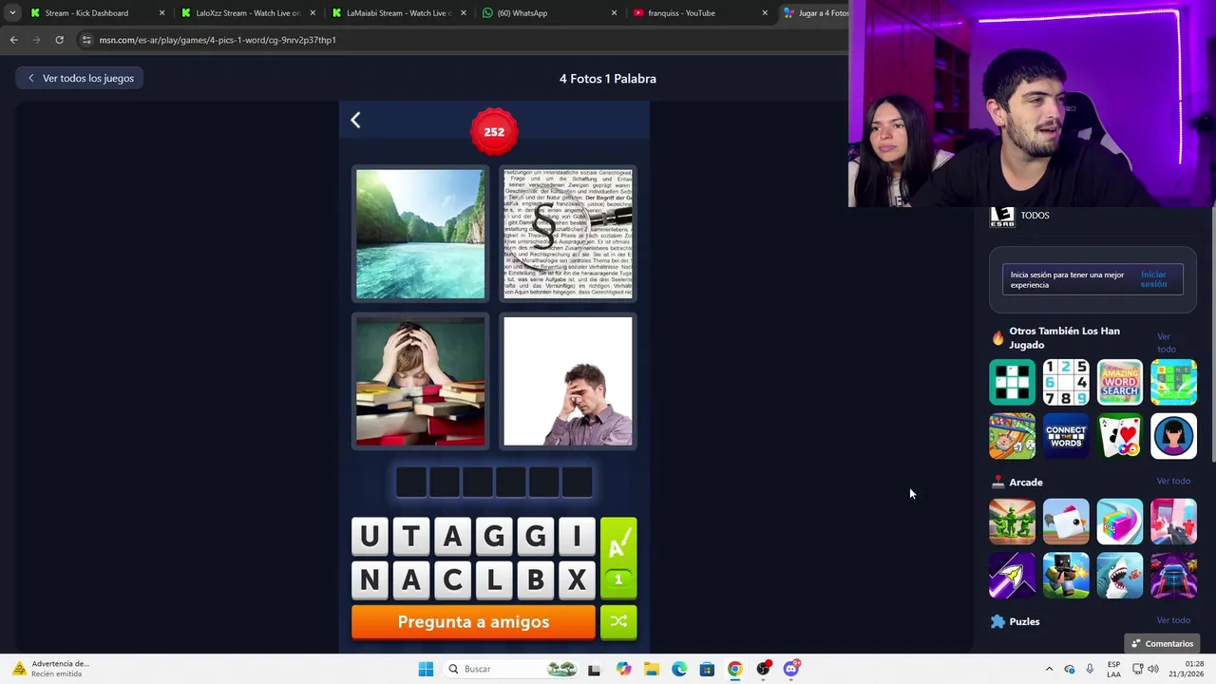Click the first empty answer slot

(x=411, y=482)
